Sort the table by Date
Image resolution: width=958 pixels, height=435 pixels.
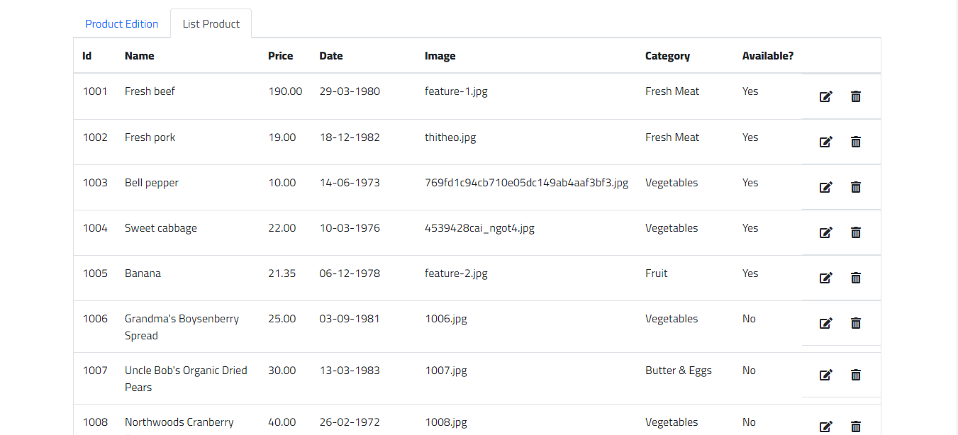pyautogui.click(x=330, y=55)
